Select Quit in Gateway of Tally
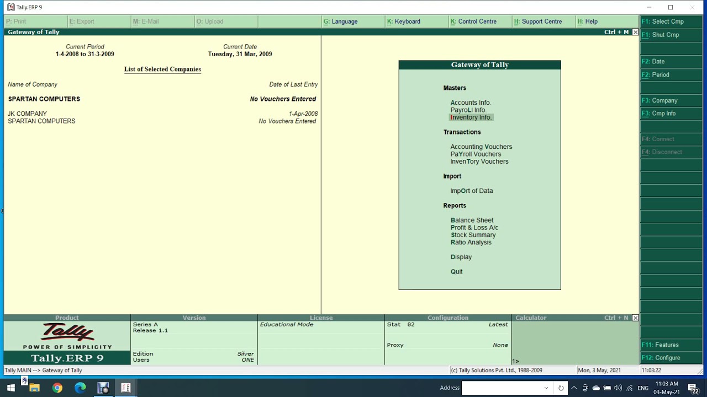 [x=457, y=272]
